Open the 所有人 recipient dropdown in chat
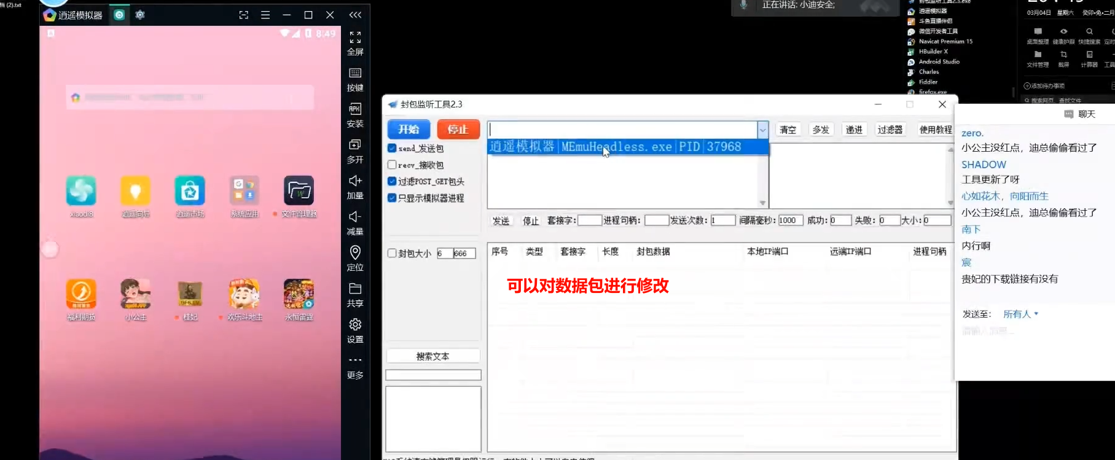Viewport: 1115px width, 460px height. [1020, 314]
